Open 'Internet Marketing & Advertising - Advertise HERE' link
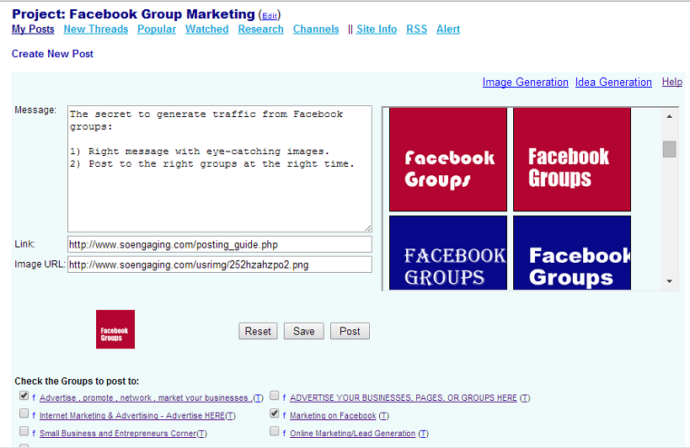 click(x=132, y=415)
